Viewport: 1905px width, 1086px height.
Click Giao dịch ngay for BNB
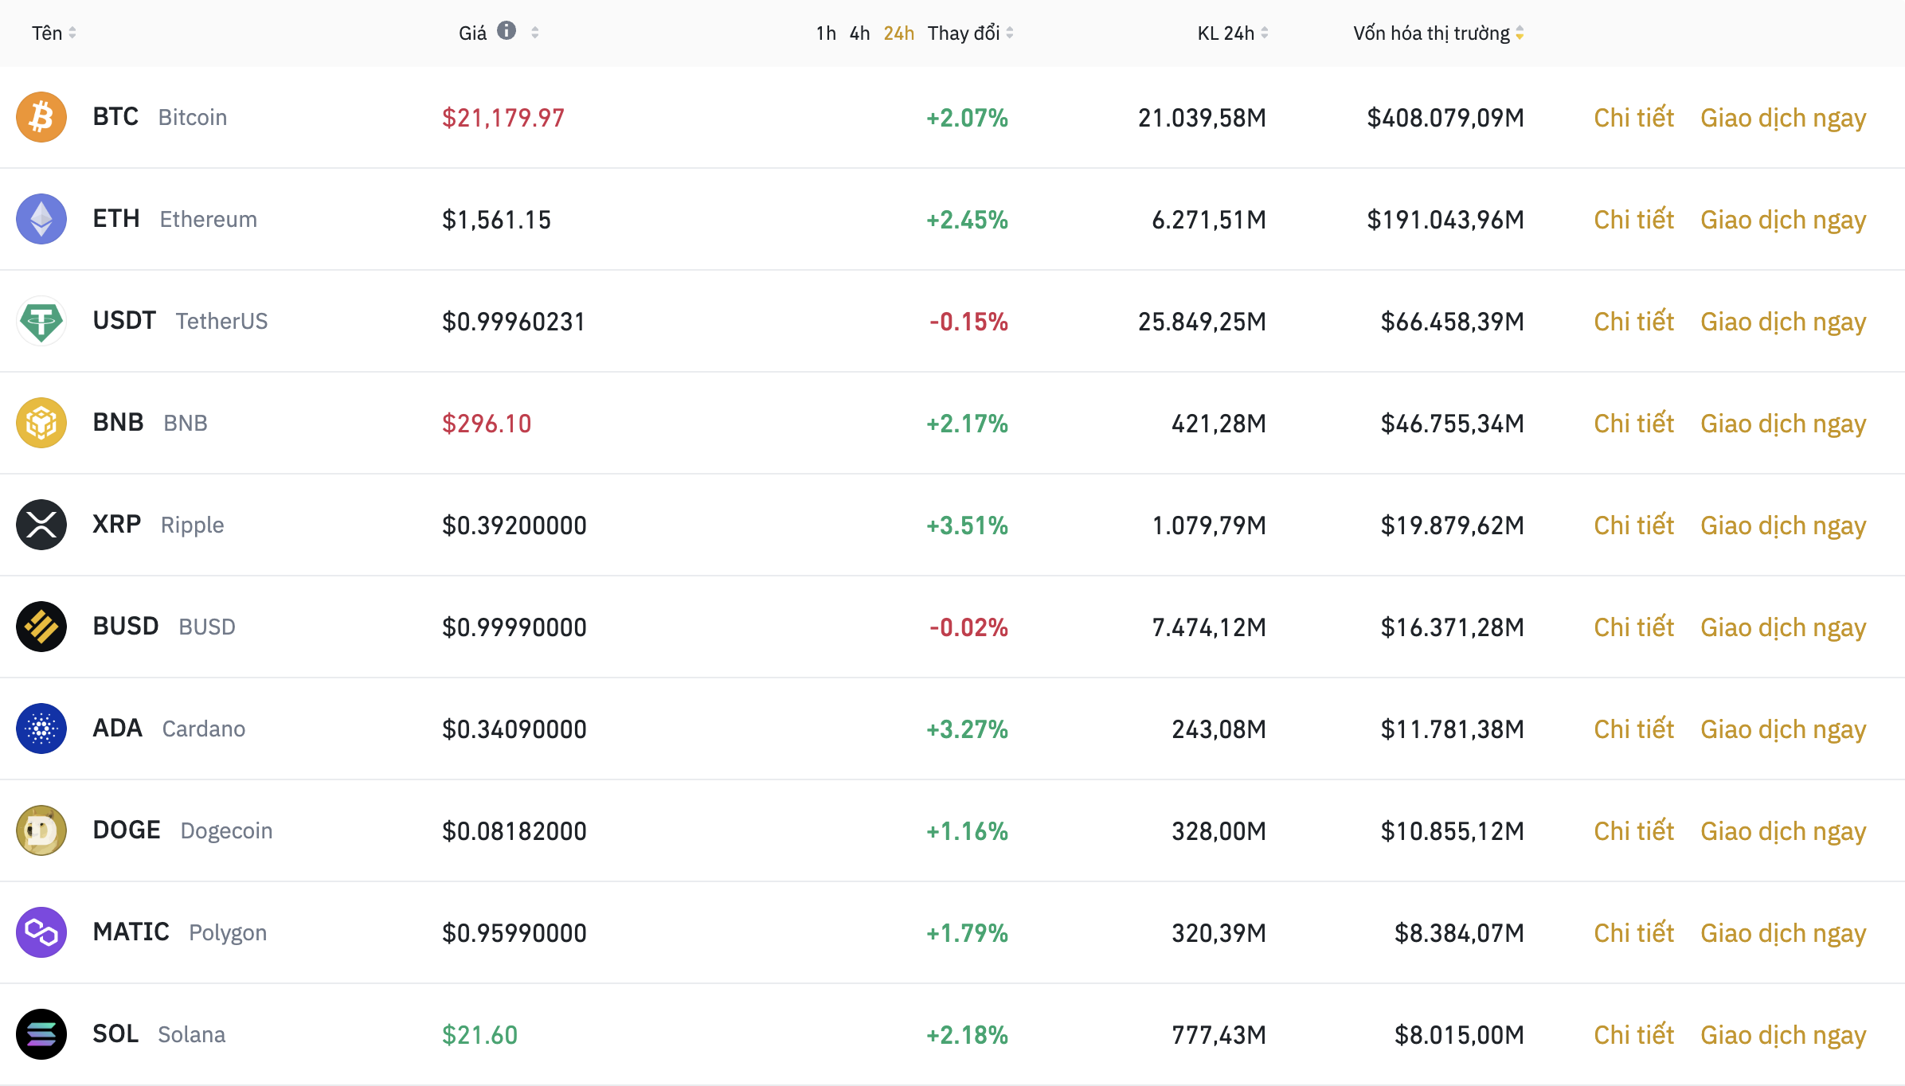coord(1783,425)
